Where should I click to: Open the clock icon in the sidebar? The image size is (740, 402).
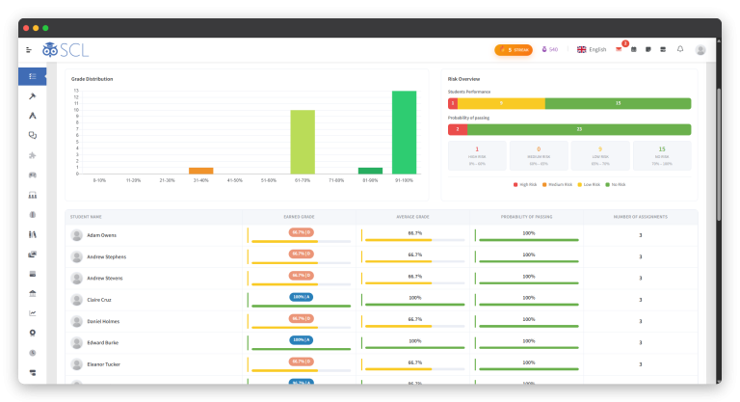pyautogui.click(x=33, y=353)
